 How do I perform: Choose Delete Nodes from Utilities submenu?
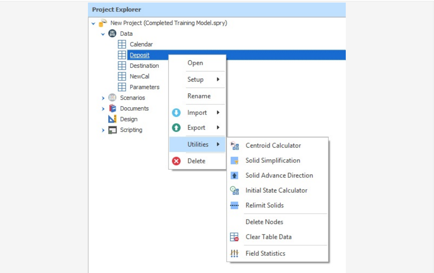coord(264,222)
